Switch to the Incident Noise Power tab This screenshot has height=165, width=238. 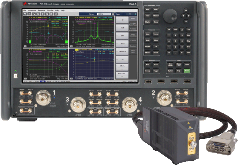click(x=133, y=24)
